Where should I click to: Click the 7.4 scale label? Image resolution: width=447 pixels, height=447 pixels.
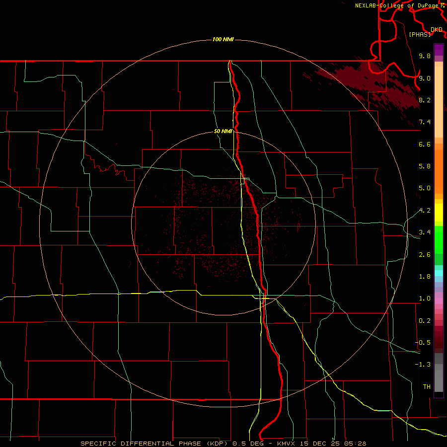[x=425, y=122]
